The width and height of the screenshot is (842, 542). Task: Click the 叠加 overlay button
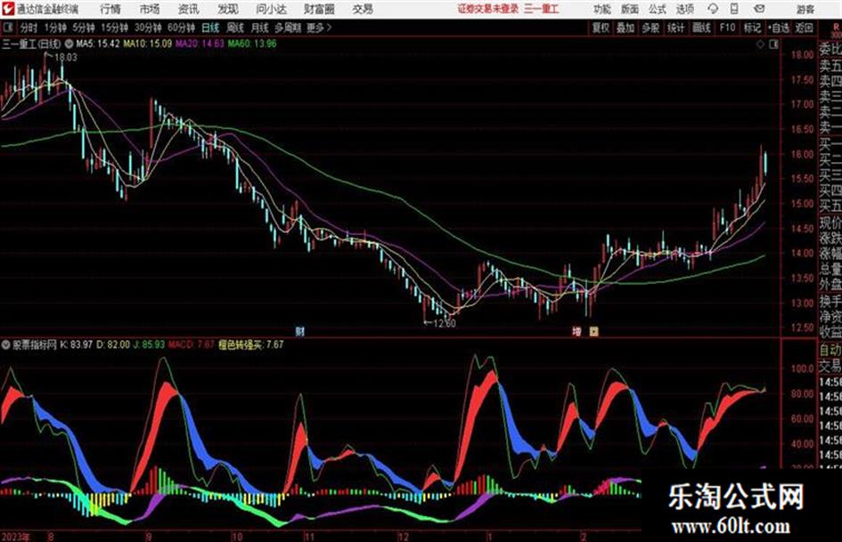tap(625, 28)
